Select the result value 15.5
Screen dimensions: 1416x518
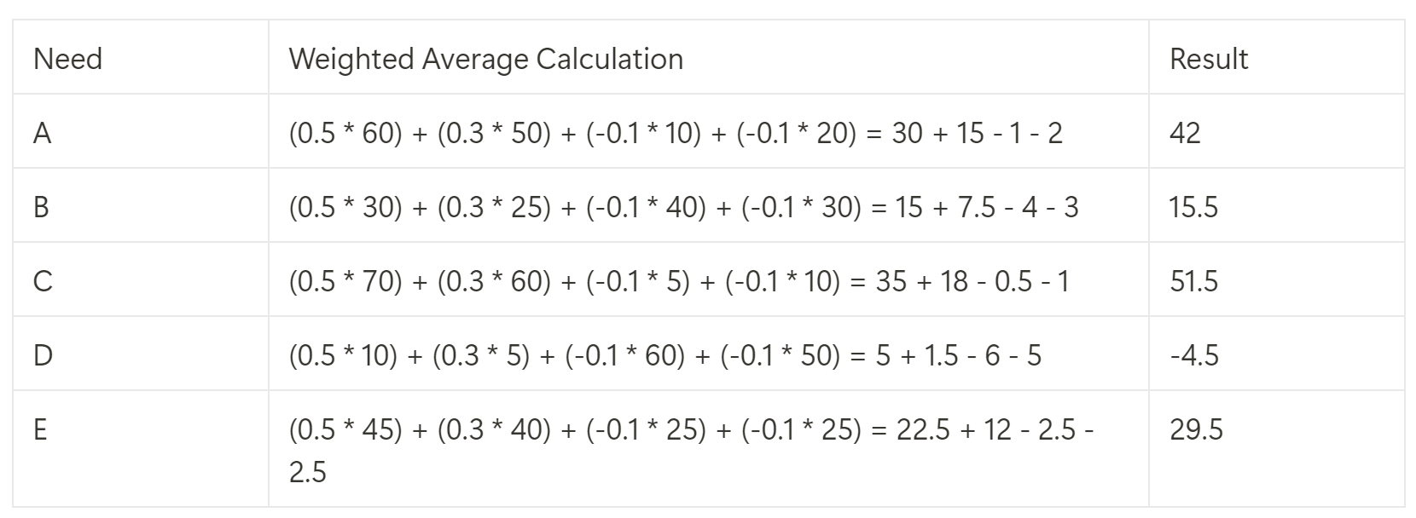(1193, 207)
